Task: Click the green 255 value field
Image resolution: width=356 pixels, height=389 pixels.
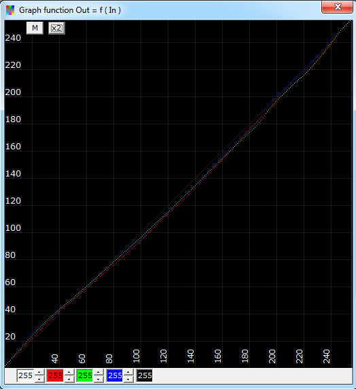Action: pyautogui.click(x=85, y=375)
